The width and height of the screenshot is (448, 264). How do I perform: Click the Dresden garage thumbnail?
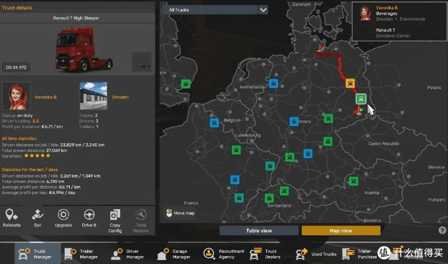tap(93, 96)
